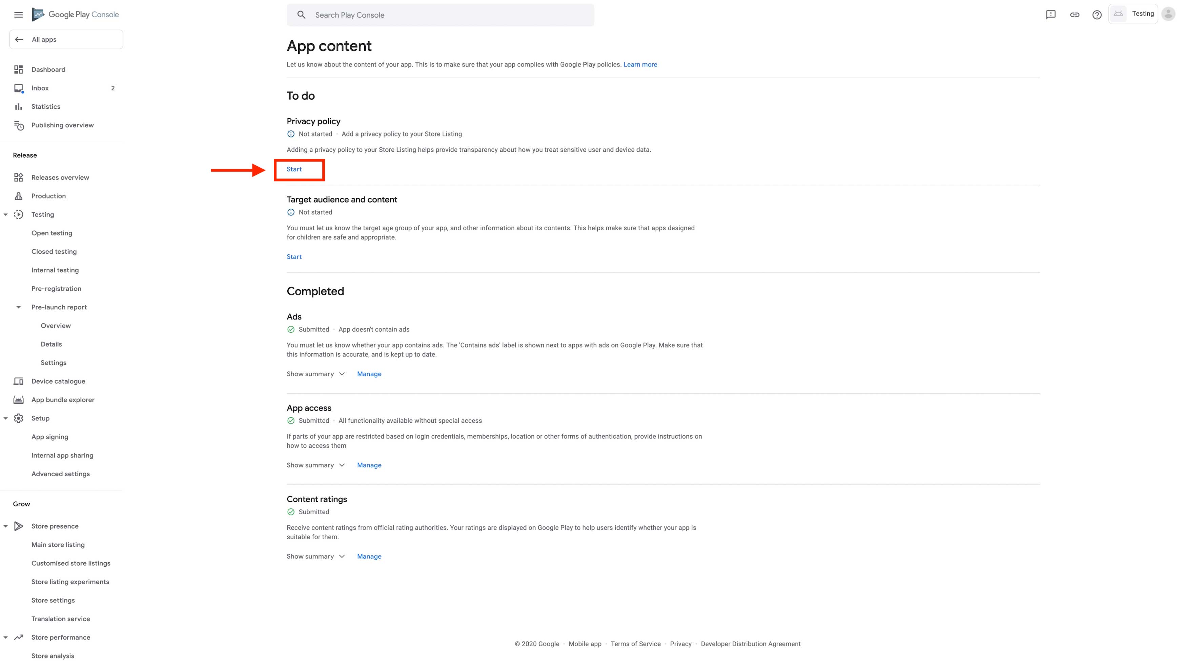Expand Show summary under App access
Viewport: 1186px width, 667px height.
tap(315, 465)
